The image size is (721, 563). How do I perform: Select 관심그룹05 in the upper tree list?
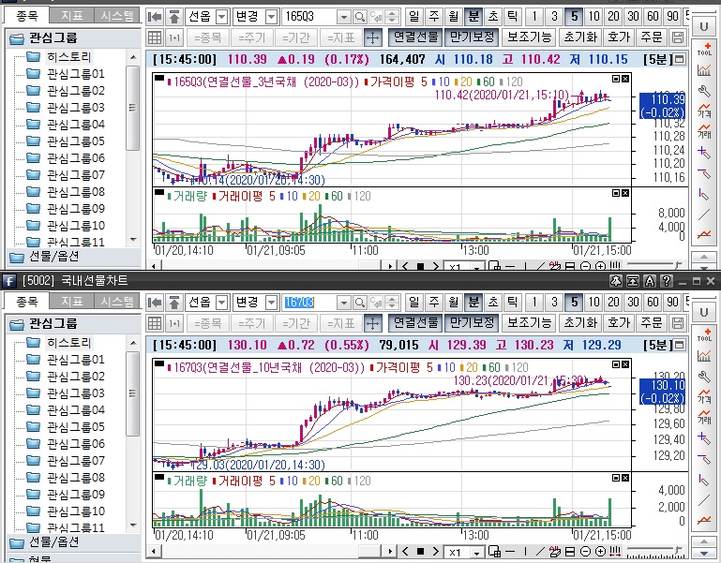75,141
